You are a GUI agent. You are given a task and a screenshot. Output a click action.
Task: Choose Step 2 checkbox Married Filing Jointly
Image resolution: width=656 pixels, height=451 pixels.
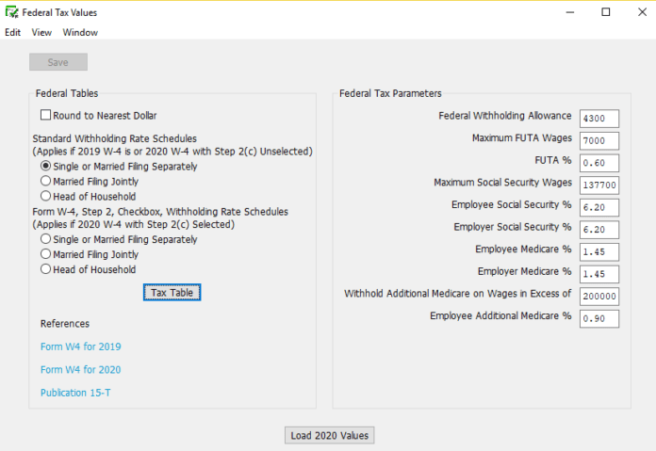(x=45, y=254)
